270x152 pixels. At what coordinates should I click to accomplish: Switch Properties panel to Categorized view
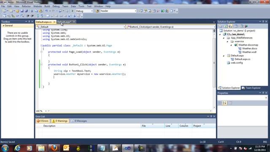point(220,103)
